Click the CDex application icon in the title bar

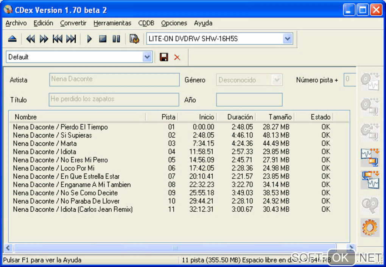[x=8, y=9]
